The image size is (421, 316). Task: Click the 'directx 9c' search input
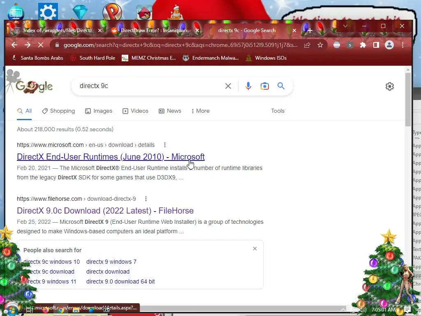point(150,86)
